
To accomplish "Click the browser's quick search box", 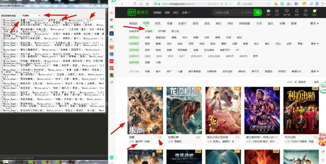I will 254,4.
